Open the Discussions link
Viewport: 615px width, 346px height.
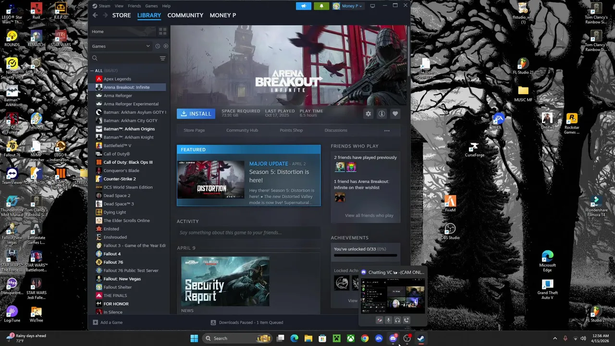click(x=336, y=130)
